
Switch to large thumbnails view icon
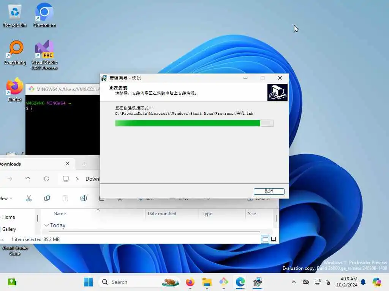coord(274,239)
